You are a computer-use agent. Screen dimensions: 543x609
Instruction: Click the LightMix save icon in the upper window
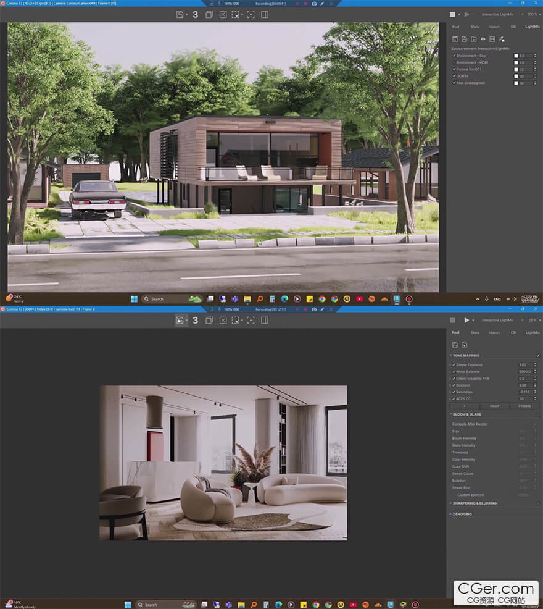coord(464,40)
